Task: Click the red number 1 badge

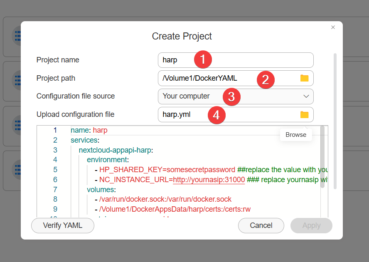Action: (203, 59)
